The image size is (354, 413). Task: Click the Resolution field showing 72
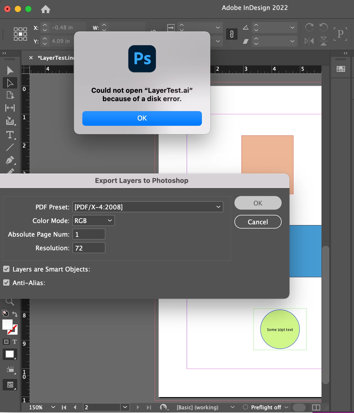89,248
